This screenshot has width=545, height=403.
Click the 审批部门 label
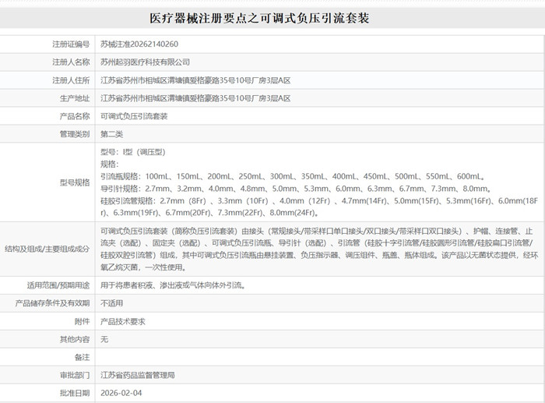coord(75,375)
